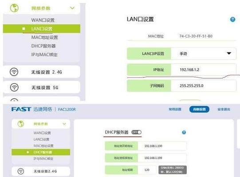Click address pool end field 192.168.1.199
The width and height of the screenshot is (240, 177).
[162, 158]
